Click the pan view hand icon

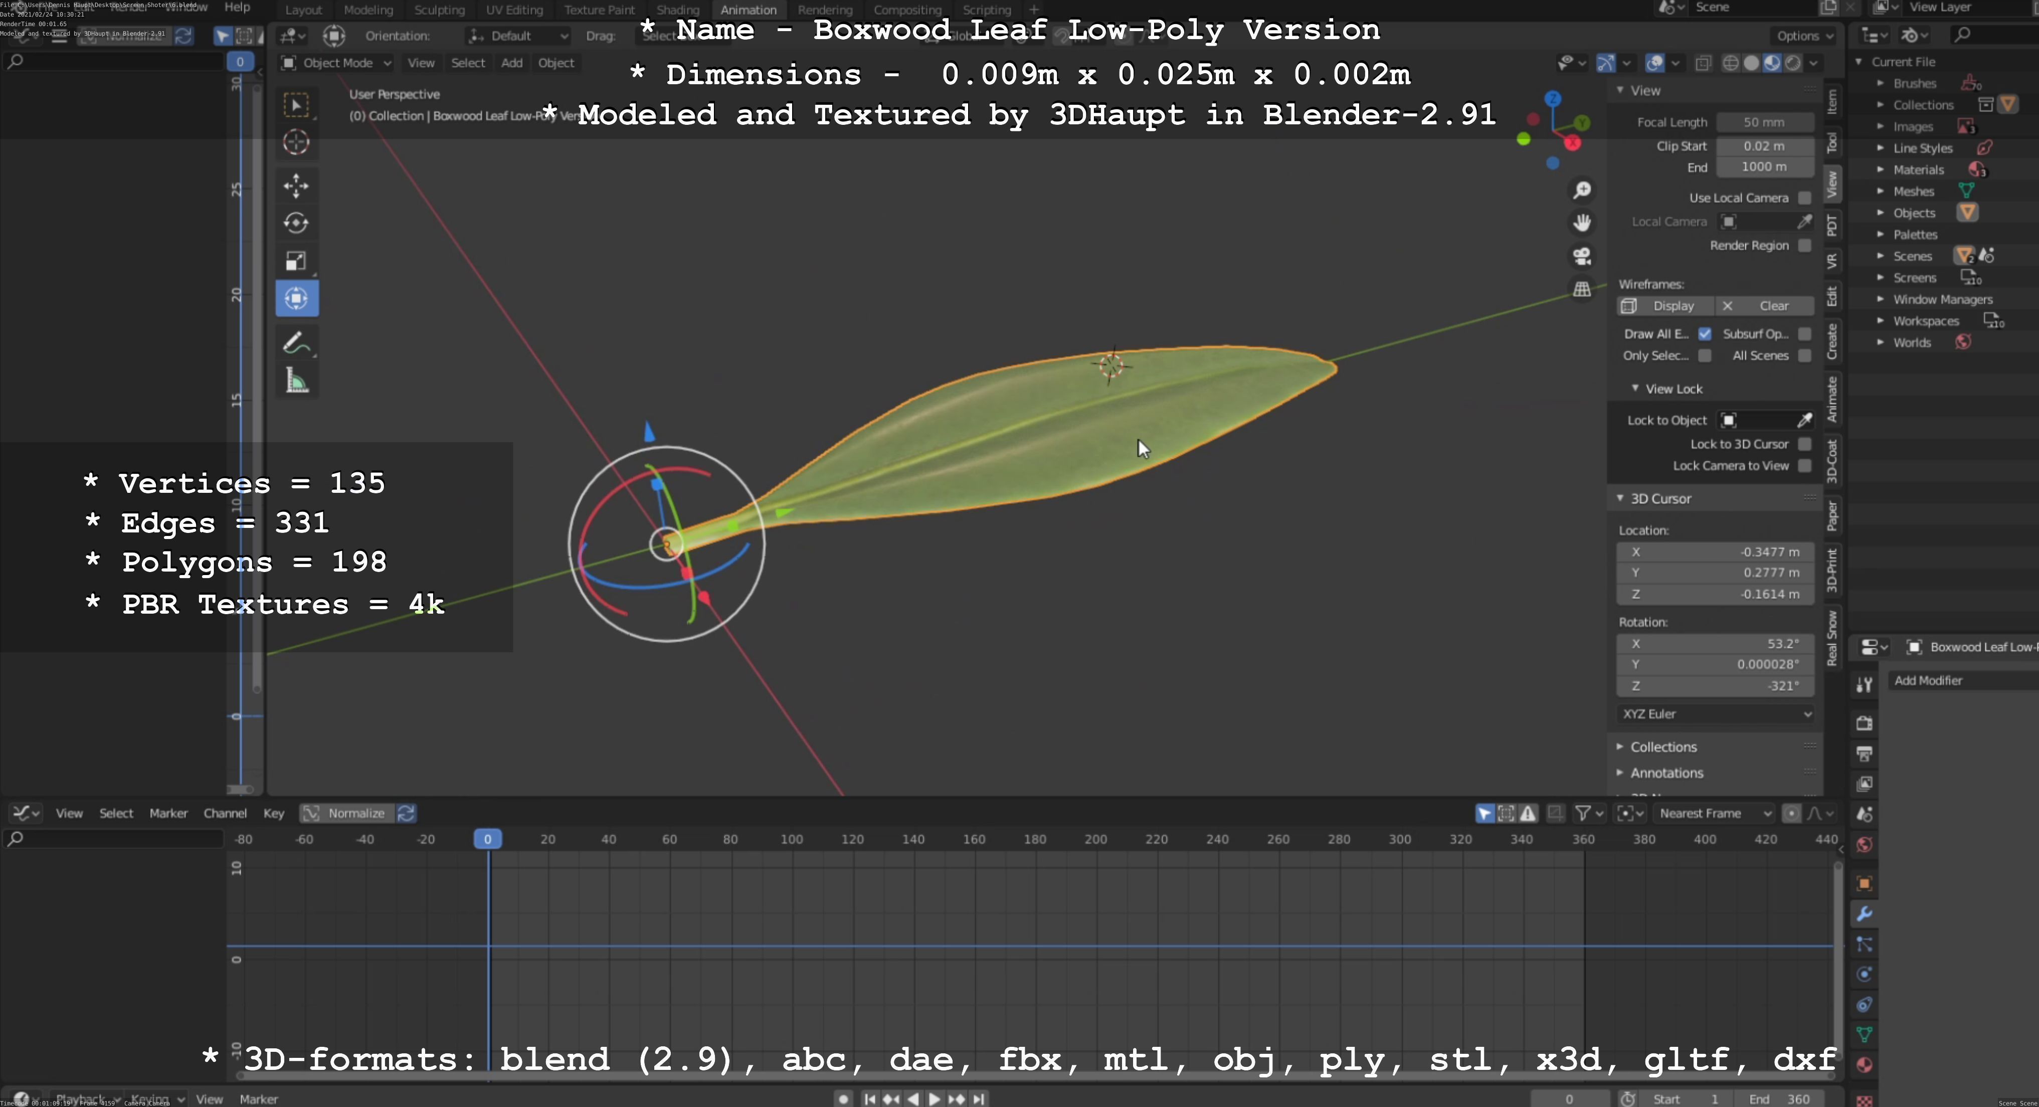1581,223
